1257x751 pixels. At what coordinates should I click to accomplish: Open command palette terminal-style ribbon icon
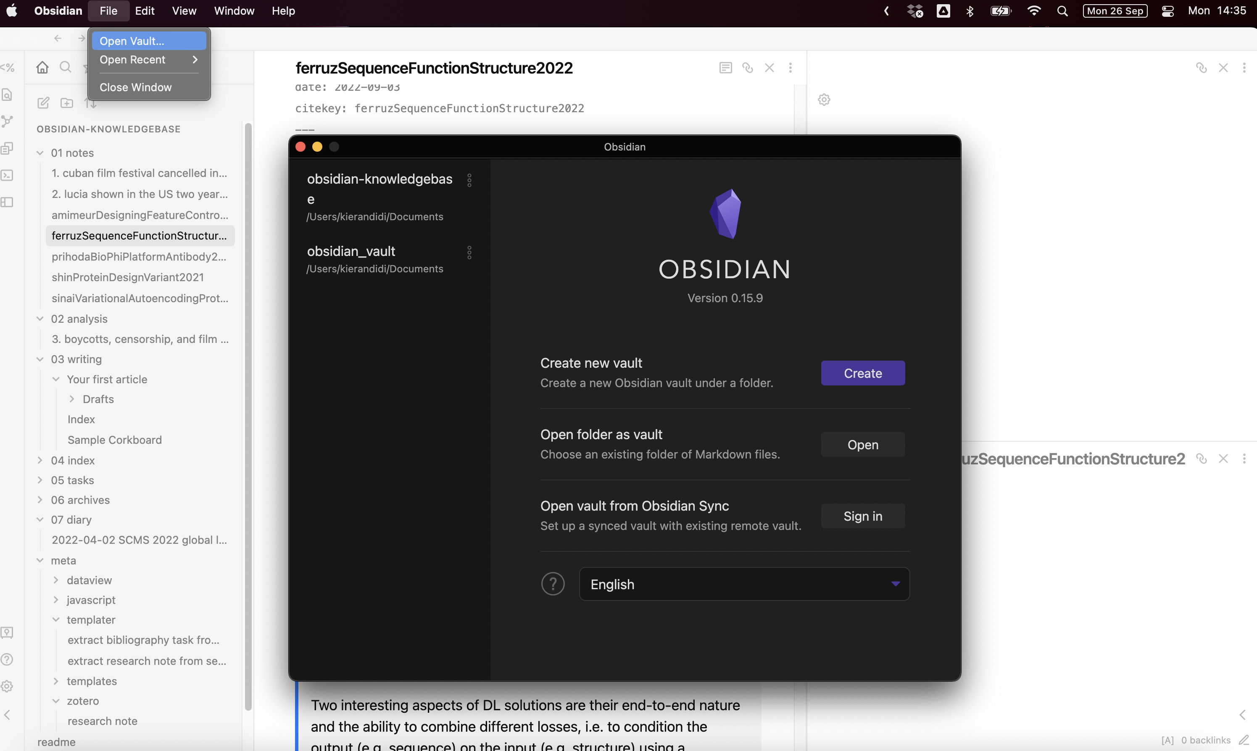tap(7, 175)
